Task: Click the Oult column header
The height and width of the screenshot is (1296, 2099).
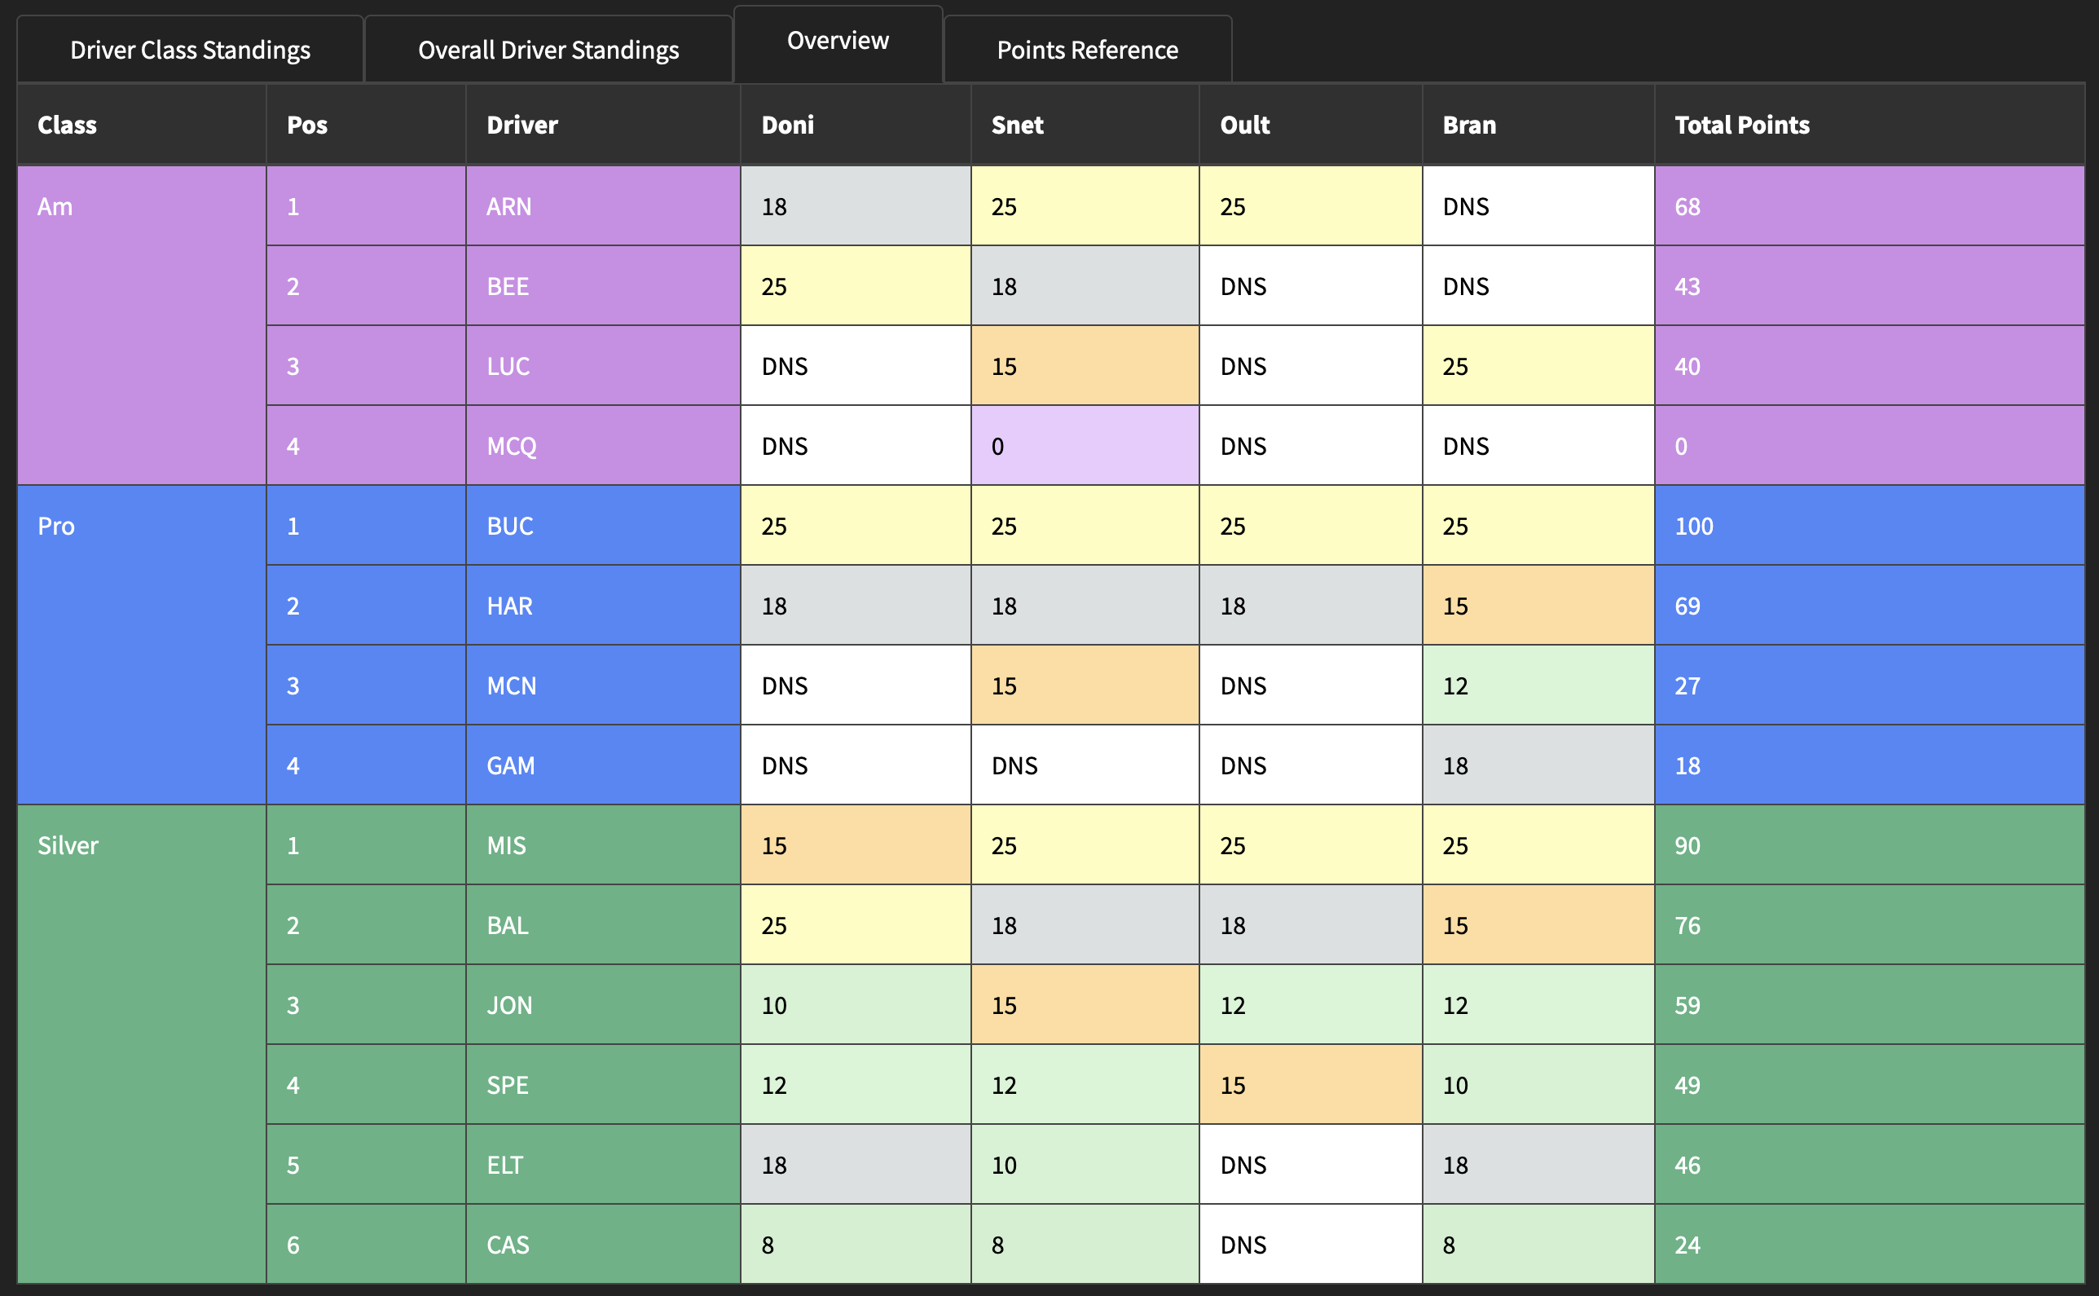Action: click(x=1245, y=126)
